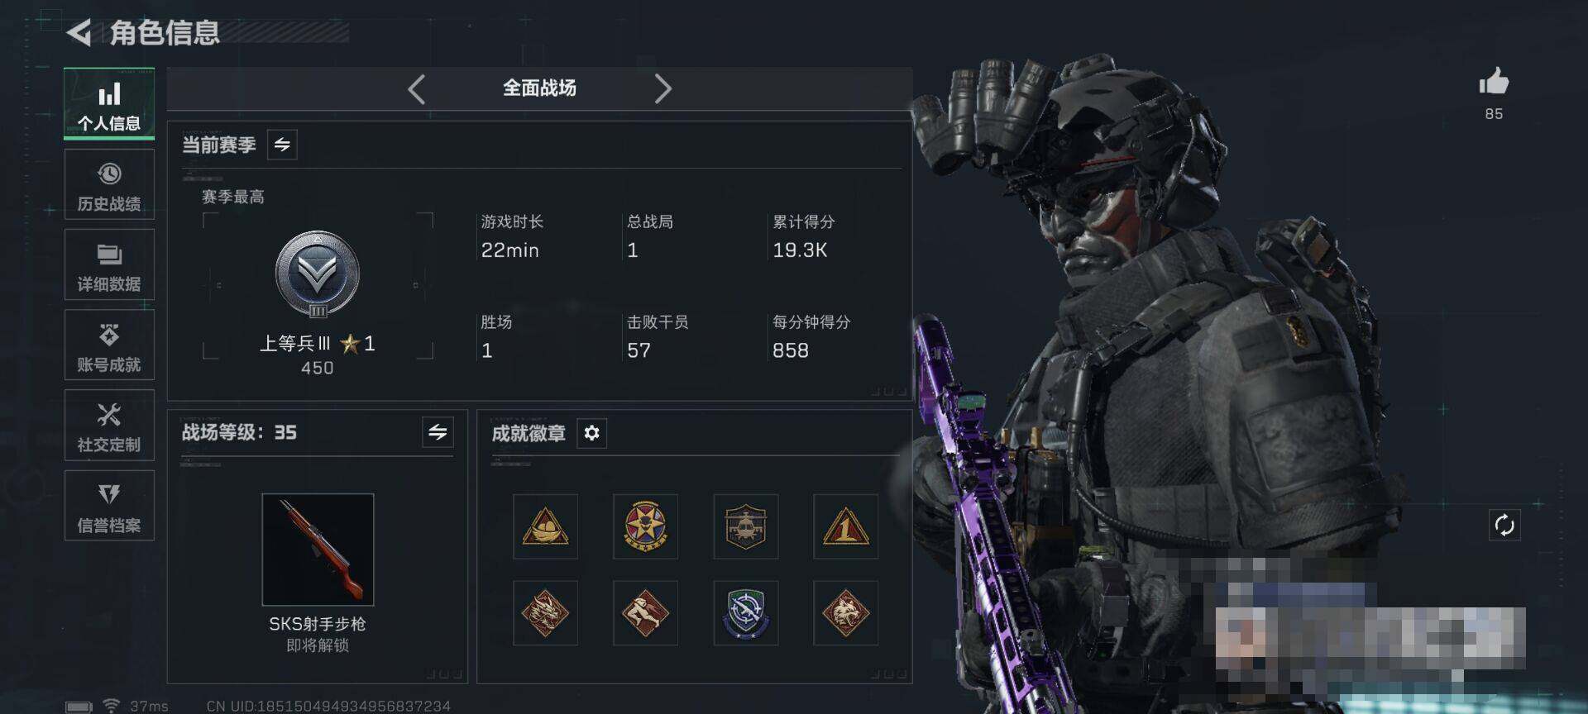The height and width of the screenshot is (714, 1588).
Task: Switch to the previous mode left of 全面战场
Action: click(417, 88)
